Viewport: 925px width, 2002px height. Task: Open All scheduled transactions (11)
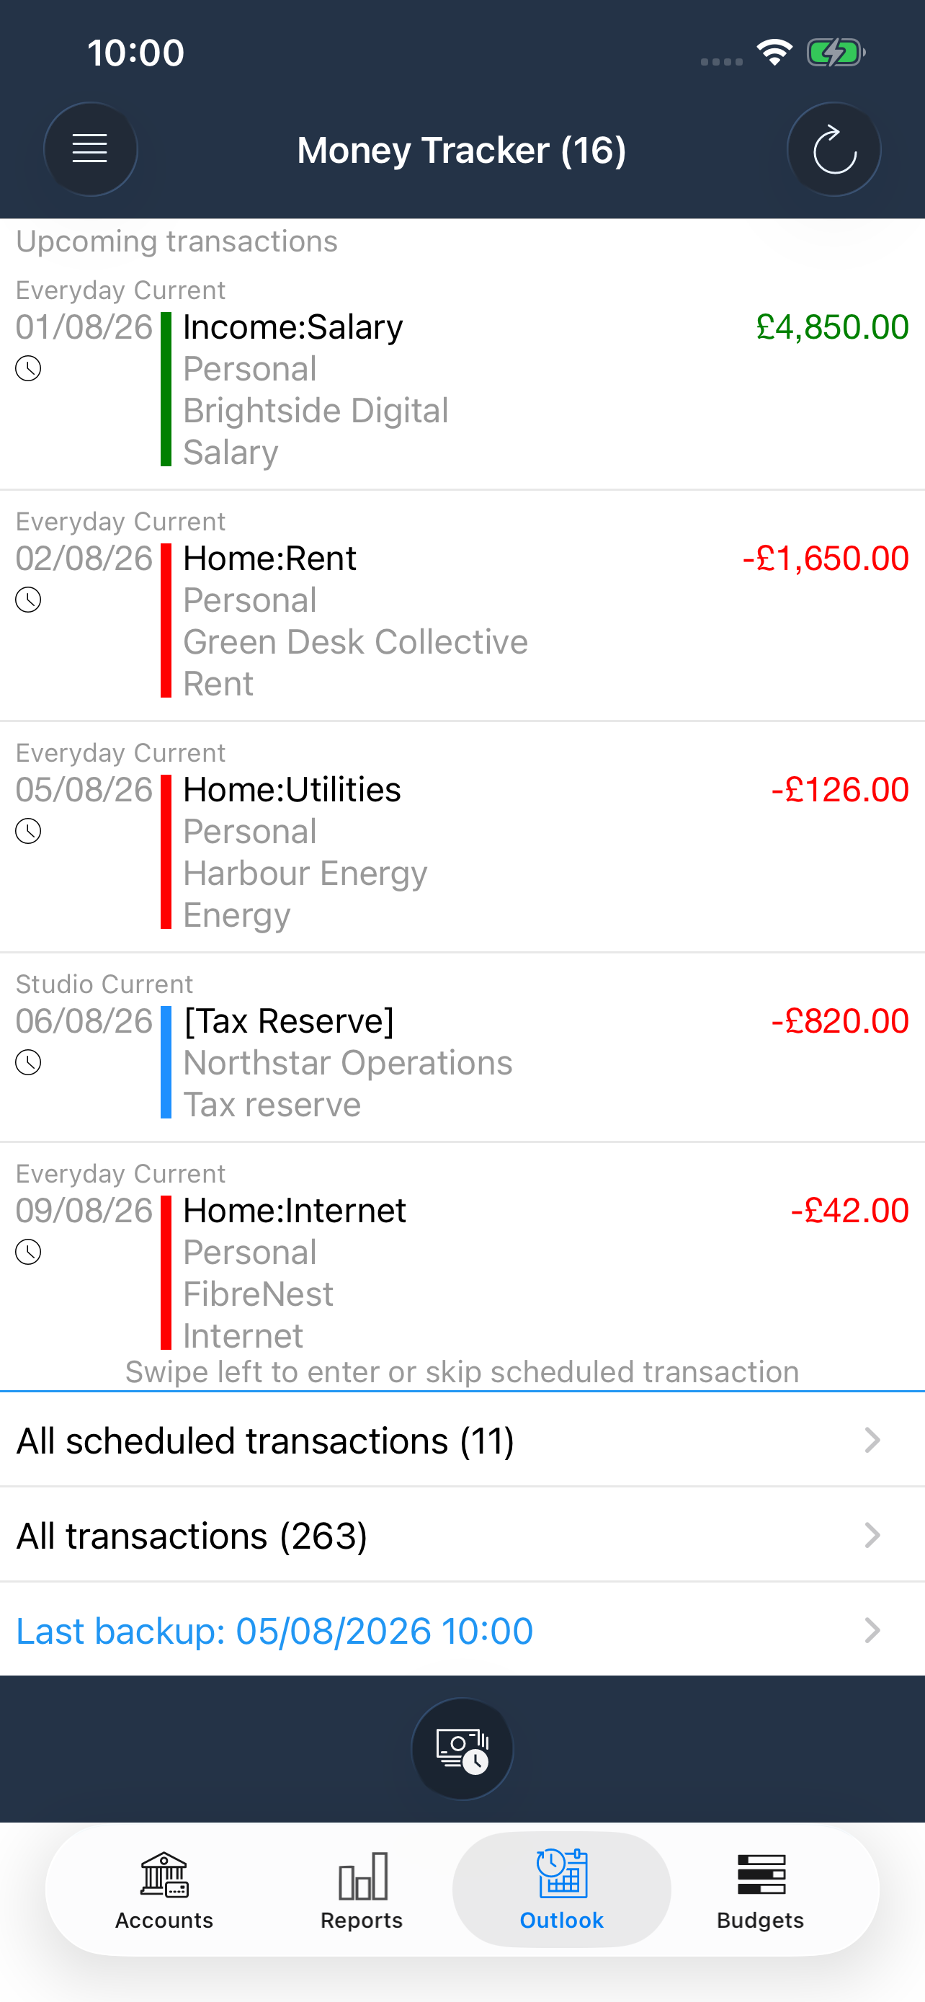click(462, 1440)
